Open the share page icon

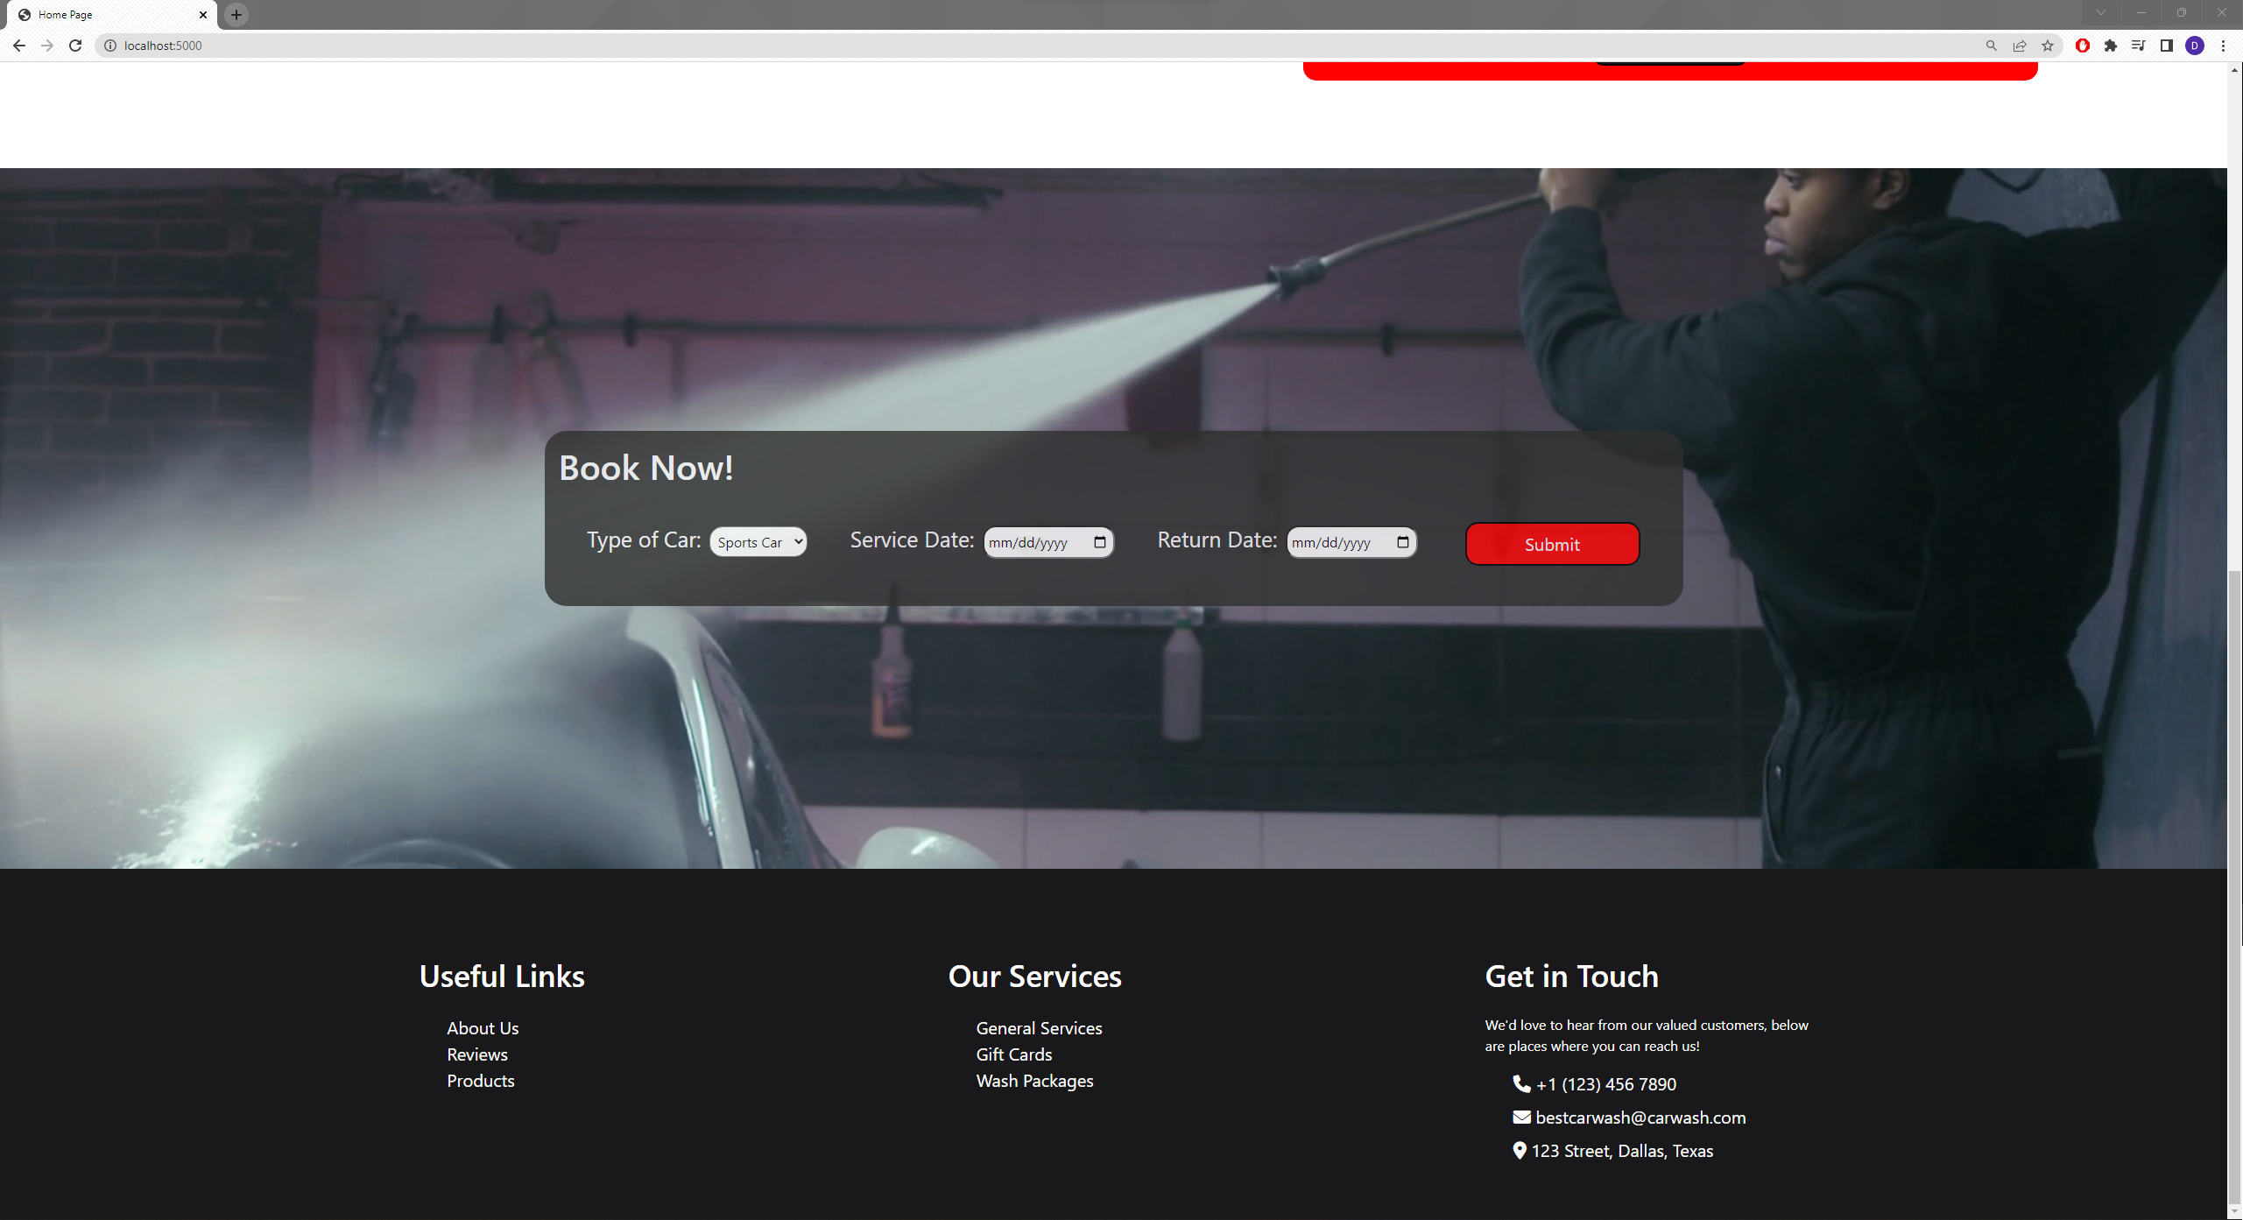click(2020, 46)
